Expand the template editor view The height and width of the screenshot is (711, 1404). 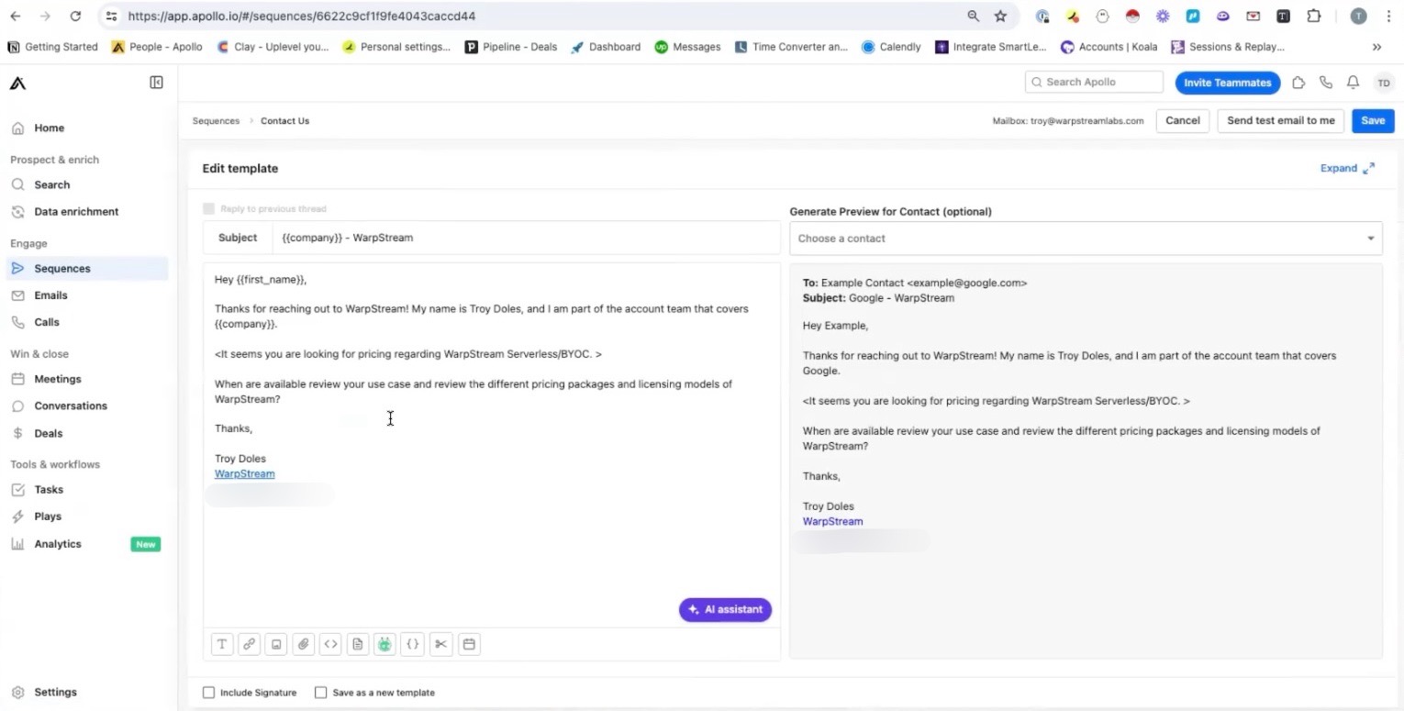pos(1347,168)
